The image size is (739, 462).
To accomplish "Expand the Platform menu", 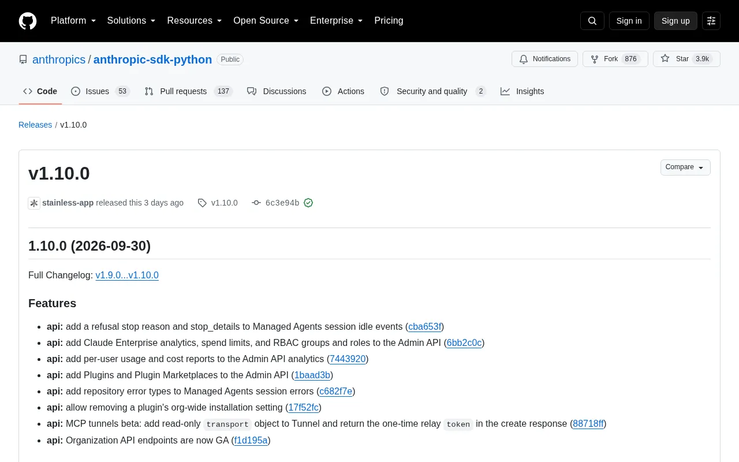I will (x=73, y=21).
